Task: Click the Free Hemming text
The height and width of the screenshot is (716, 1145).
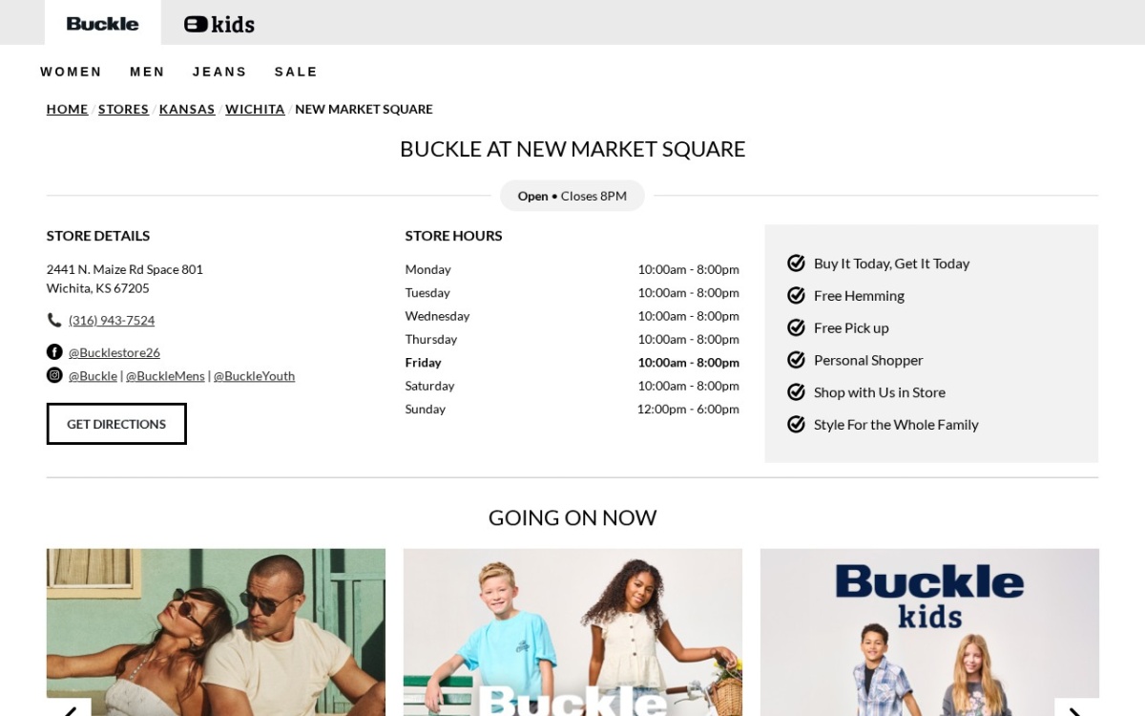Action: (859, 296)
